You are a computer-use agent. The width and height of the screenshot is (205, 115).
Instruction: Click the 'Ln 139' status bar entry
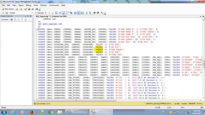pos(157,108)
